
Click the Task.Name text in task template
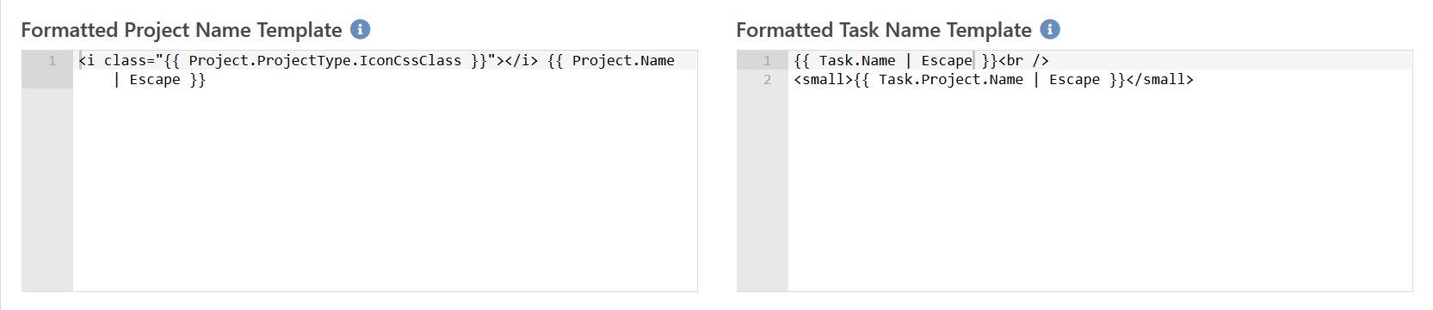click(857, 61)
